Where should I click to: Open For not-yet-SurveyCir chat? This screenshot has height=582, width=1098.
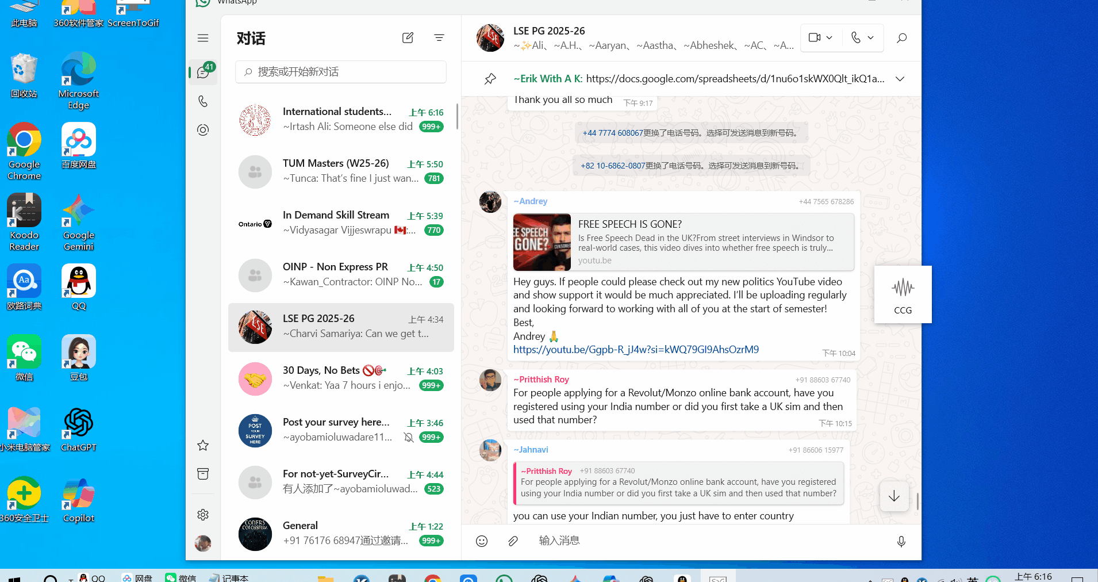click(x=341, y=482)
